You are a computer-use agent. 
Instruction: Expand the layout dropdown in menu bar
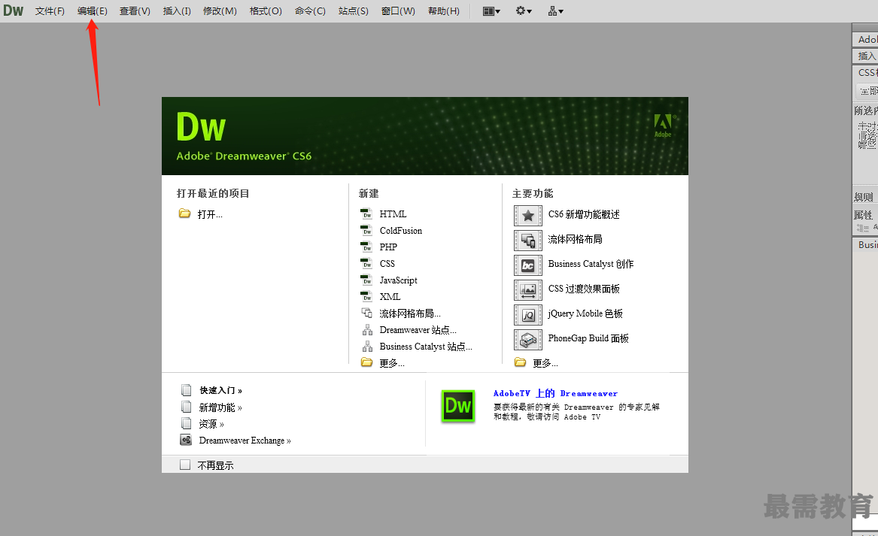pyautogui.click(x=491, y=11)
